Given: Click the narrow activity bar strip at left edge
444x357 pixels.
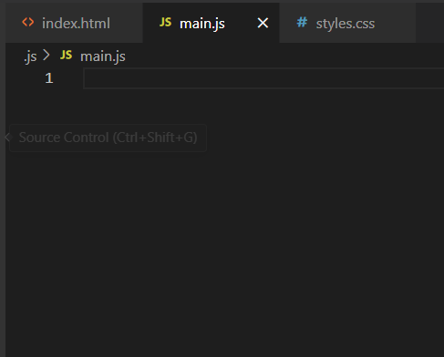Looking at the screenshot, I should [3, 178].
